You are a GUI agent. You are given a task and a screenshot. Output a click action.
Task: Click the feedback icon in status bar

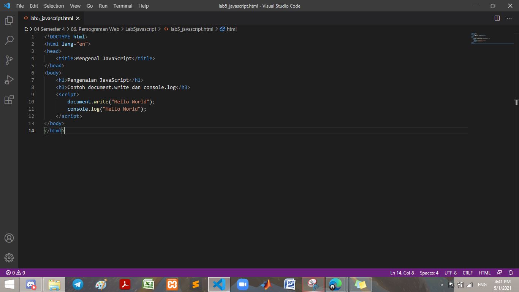pos(498,273)
